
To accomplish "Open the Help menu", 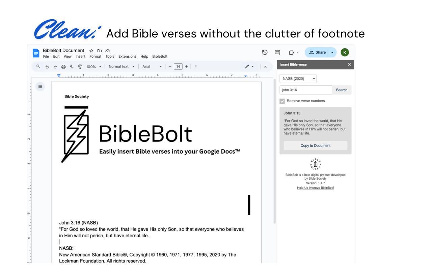I will [x=144, y=56].
